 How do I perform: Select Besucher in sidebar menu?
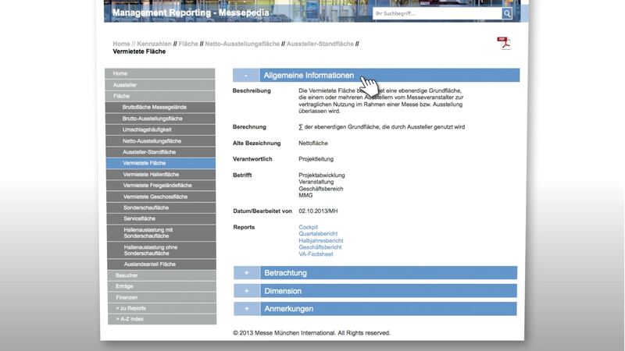pyautogui.click(x=162, y=275)
